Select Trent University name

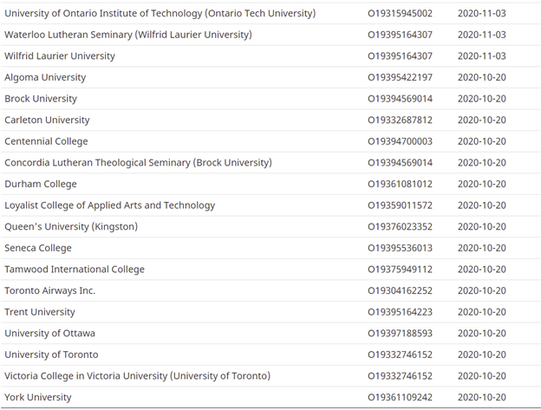[x=40, y=312]
